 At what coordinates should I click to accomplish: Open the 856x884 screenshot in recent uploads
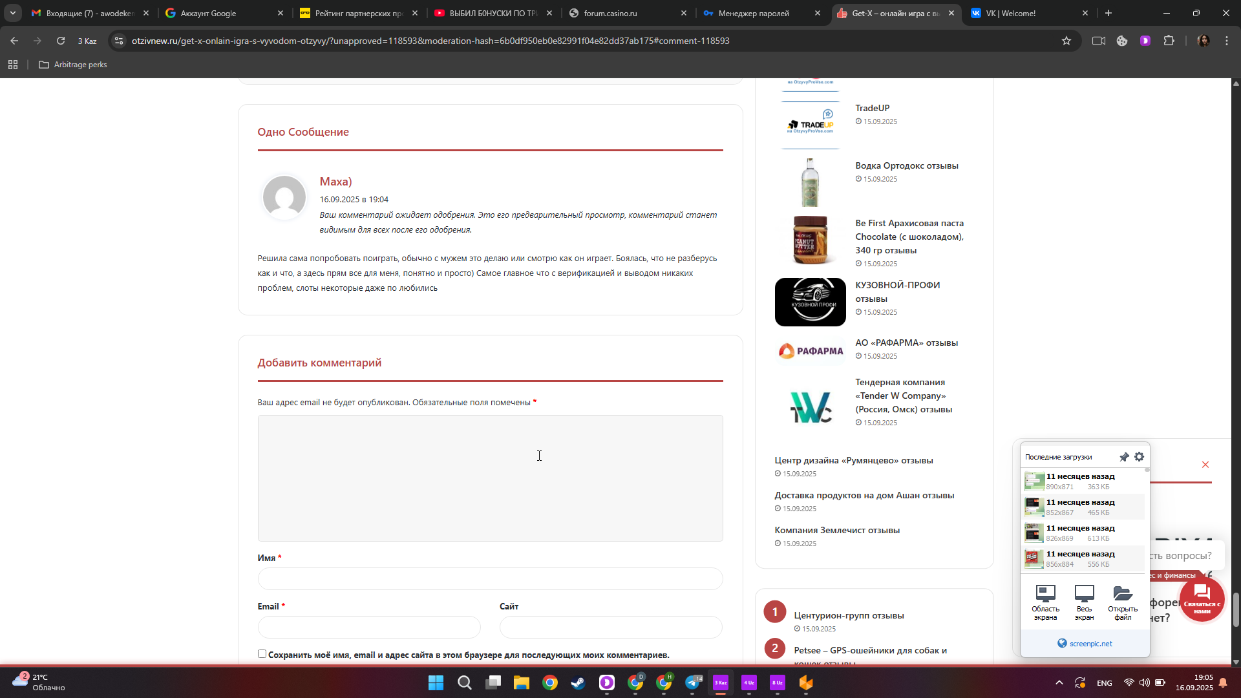pyautogui.click(x=1083, y=559)
